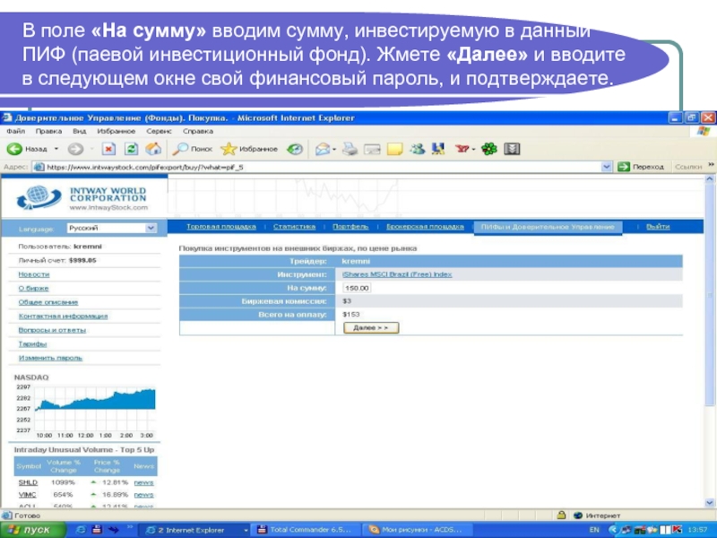Expand the Language dropdown showing Русский
The image size is (717, 538).
(x=151, y=229)
